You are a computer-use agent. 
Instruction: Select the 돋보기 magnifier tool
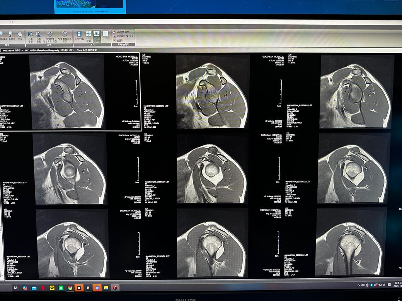(11, 35)
